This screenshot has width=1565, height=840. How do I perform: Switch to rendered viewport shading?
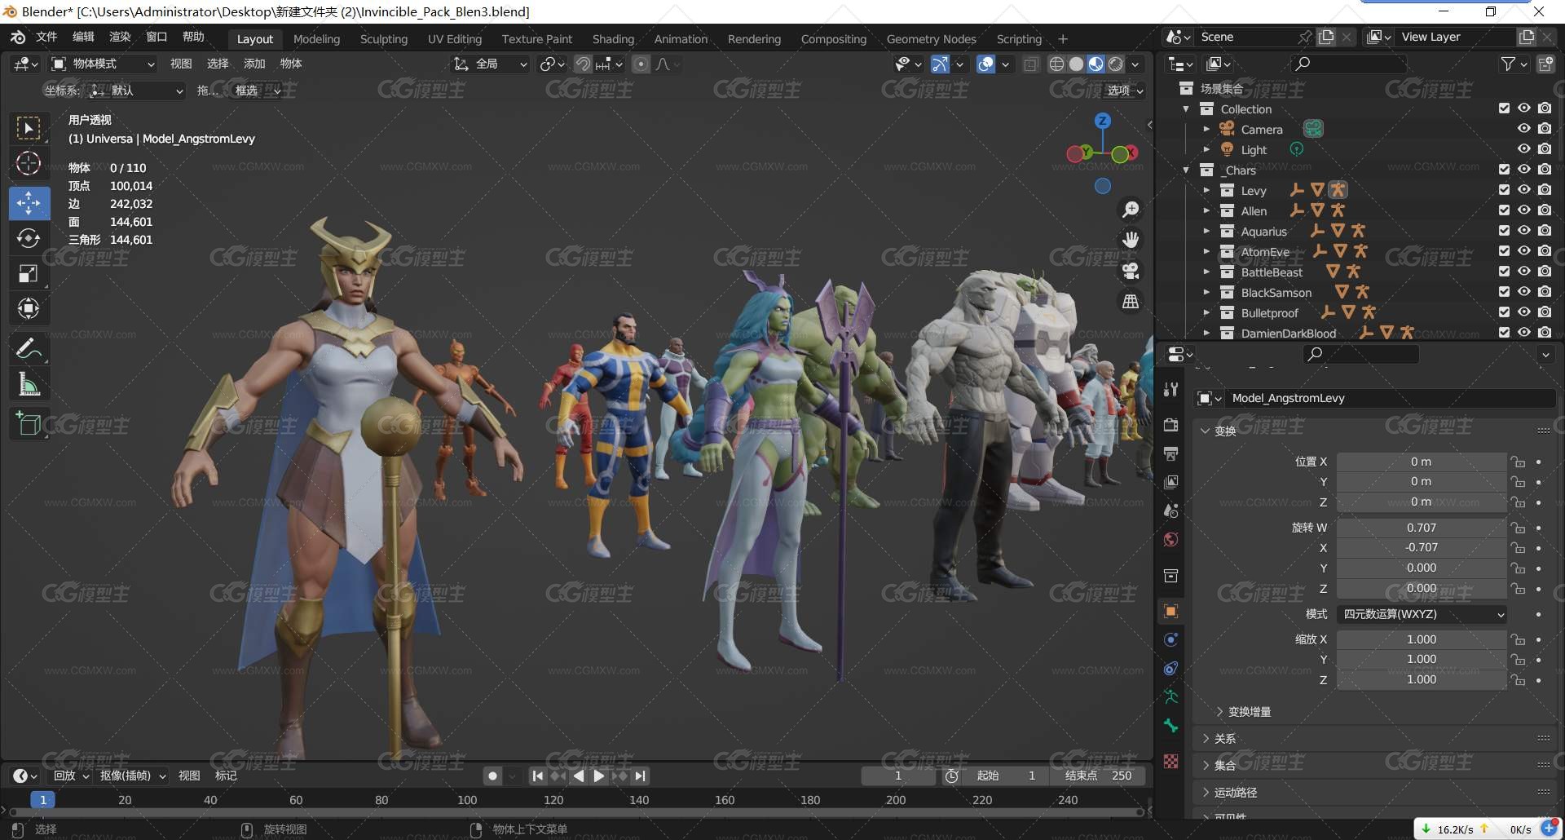1116,64
